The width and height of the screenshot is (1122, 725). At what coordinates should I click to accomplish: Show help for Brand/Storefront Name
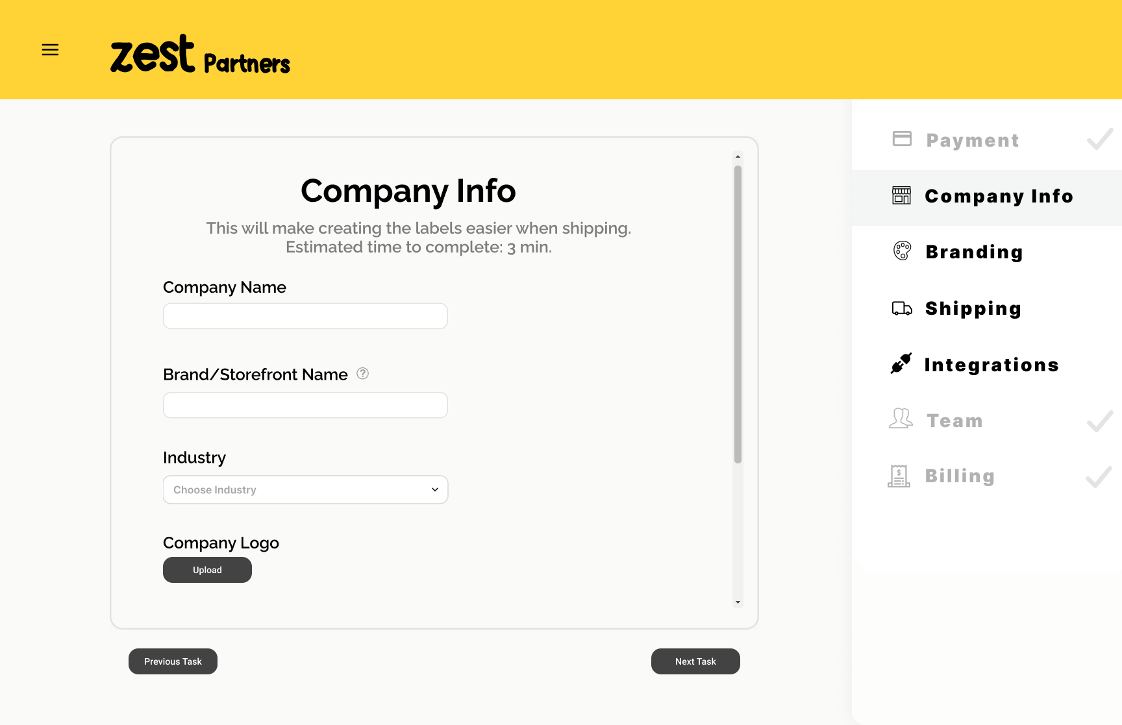pos(363,373)
